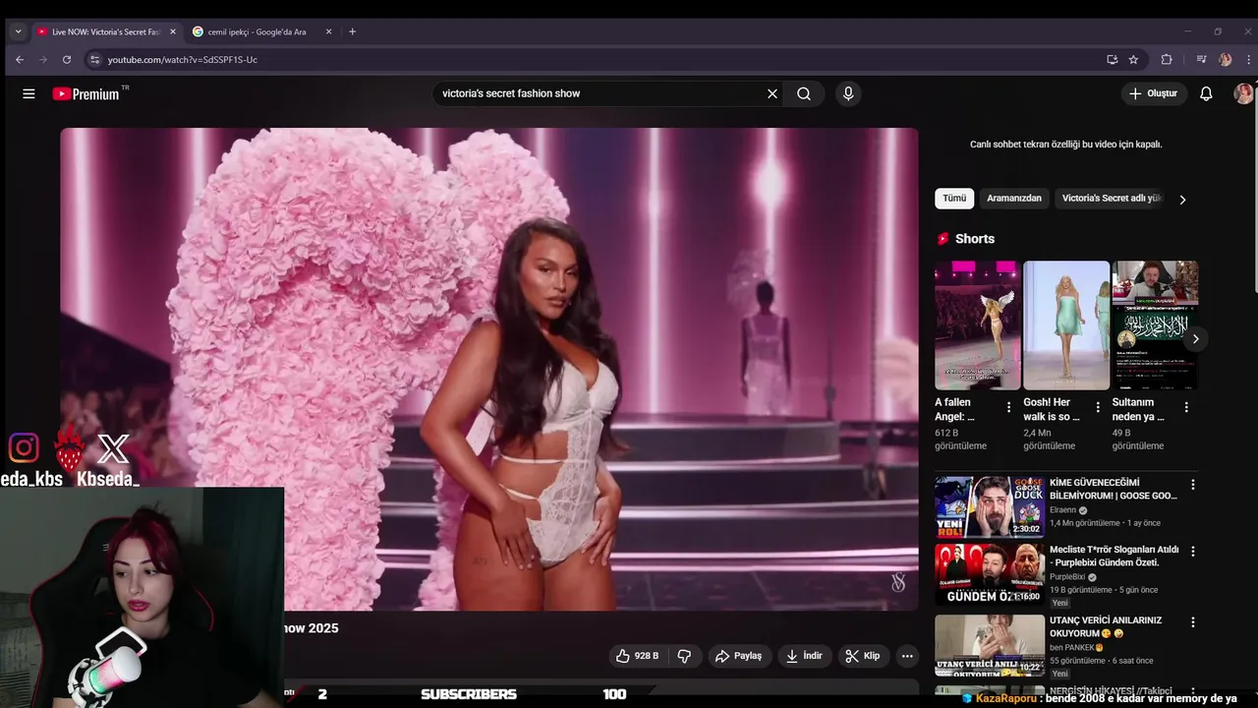Create a clip with Klip

click(x=863, y=656)
